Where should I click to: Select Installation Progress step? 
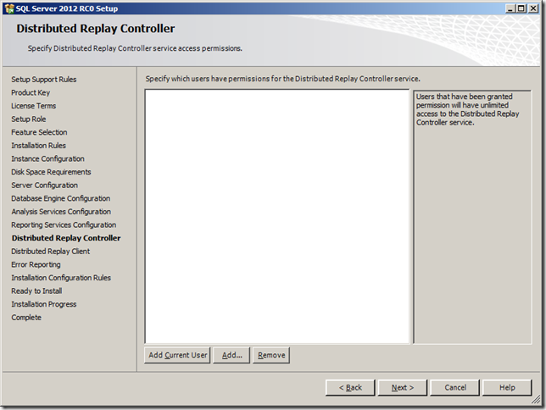click(x=44, y=304)
